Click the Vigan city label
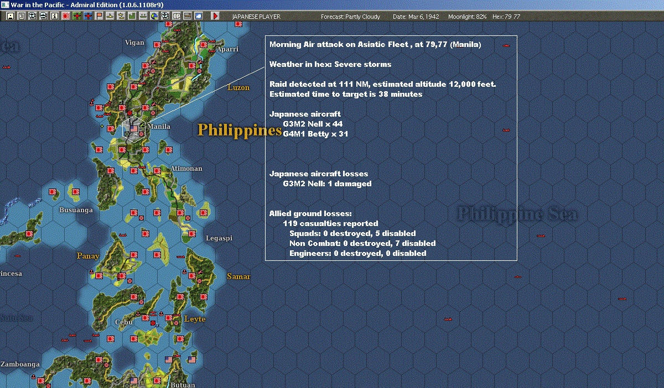The width and height of the screenshot is (664, 388). coord(134,43)
